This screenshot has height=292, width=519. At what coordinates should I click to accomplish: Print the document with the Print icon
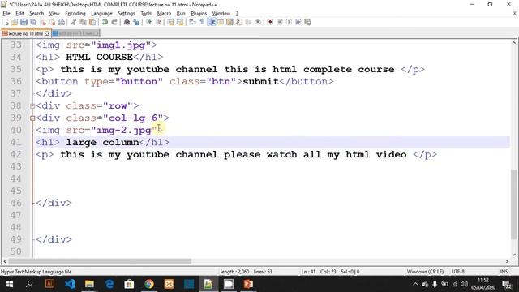click(x=62, y=22)
